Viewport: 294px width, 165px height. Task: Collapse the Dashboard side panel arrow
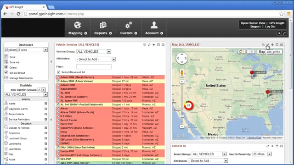(x=51, y=61)
